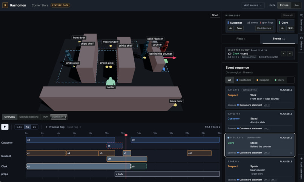Set playback speed to 0.5x

click(19, 127)
